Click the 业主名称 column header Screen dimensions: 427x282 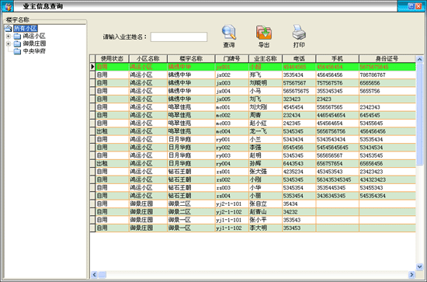(x=266, y=58)
